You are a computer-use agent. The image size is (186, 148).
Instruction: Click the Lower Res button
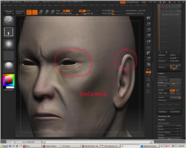click(x=163, y=80)
